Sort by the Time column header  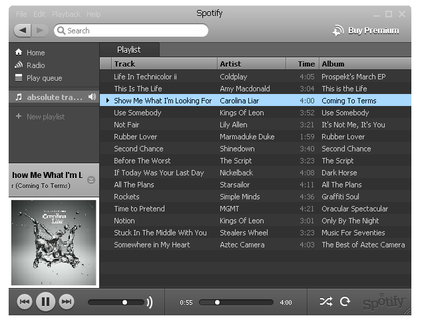303,64
